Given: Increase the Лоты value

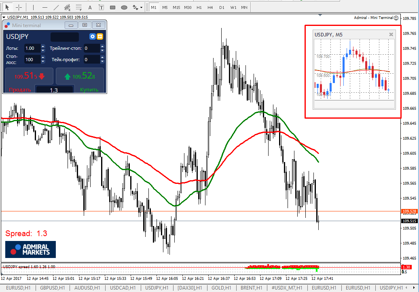Looking at the screenshot, I should pos(43,47).
